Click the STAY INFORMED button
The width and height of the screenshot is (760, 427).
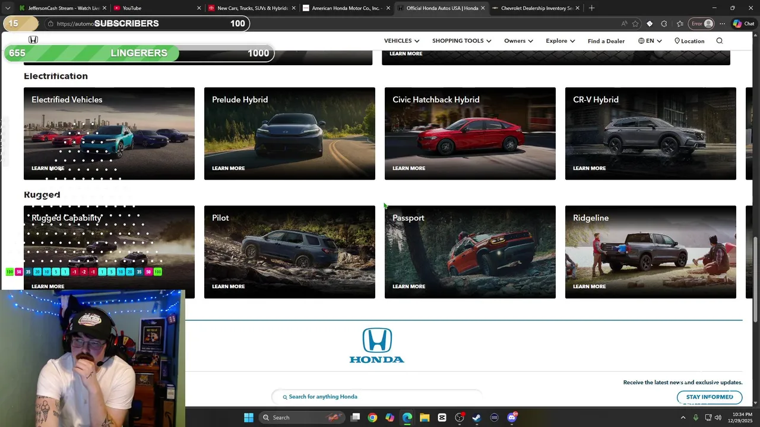[710, 397]
